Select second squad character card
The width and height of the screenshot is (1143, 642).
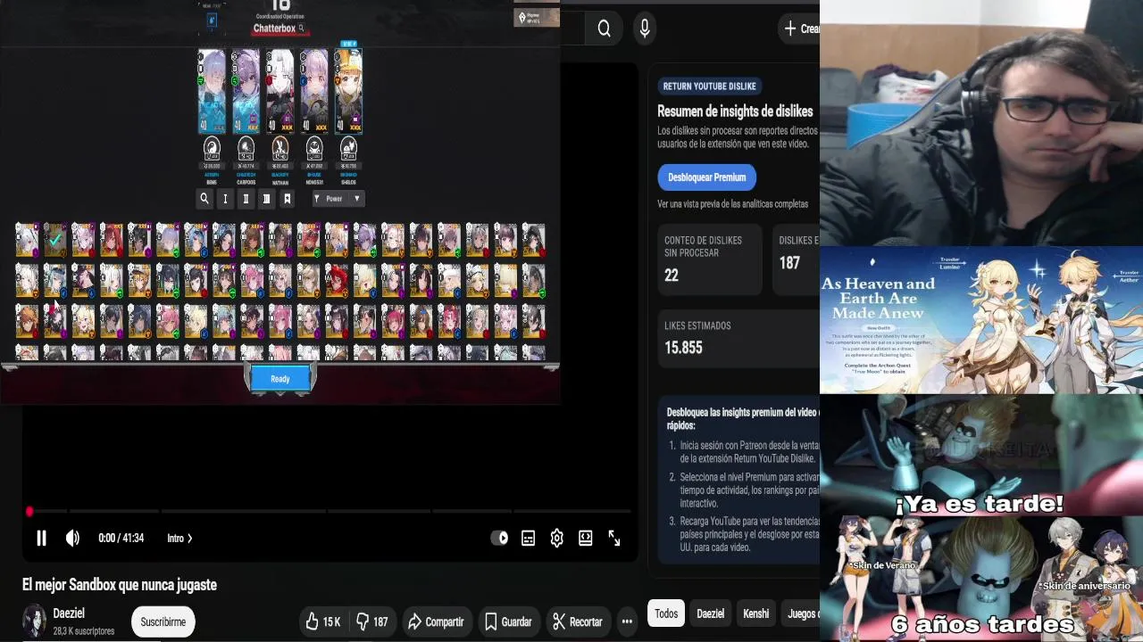click(x=246, y=91)
